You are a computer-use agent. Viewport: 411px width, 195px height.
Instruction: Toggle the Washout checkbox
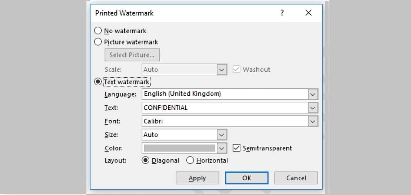click(x=236, y=70)
